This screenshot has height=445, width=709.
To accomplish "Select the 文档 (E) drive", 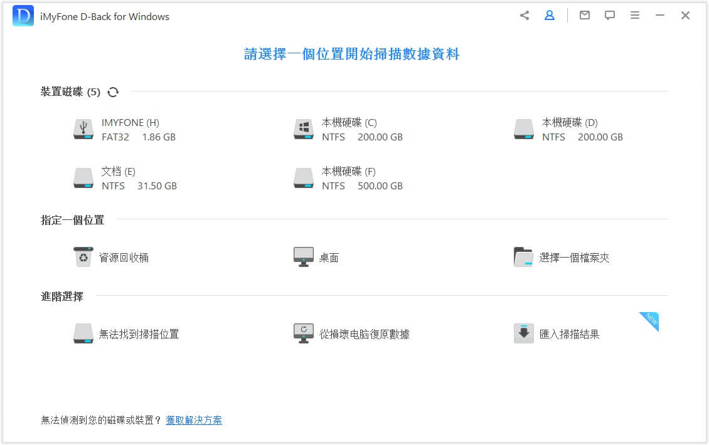I will coord(124,178).
